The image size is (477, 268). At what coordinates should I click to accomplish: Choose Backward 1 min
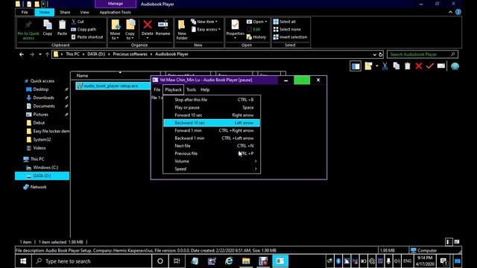point(212,138)
